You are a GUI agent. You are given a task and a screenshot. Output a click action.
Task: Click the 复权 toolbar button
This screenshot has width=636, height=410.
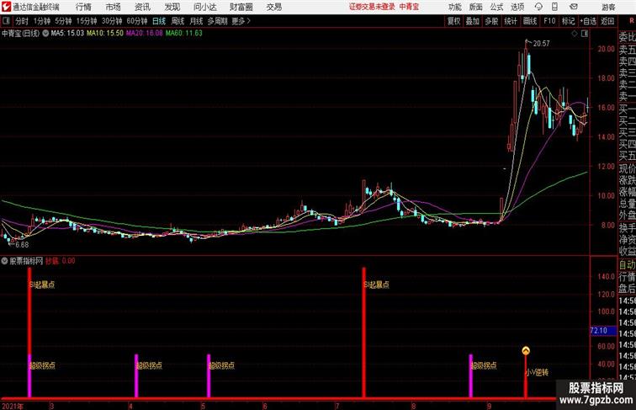click(x=453, y=21)
